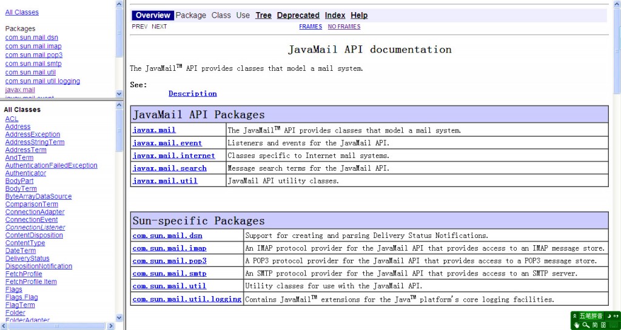Open the javax.mail.internet package link

174,156
